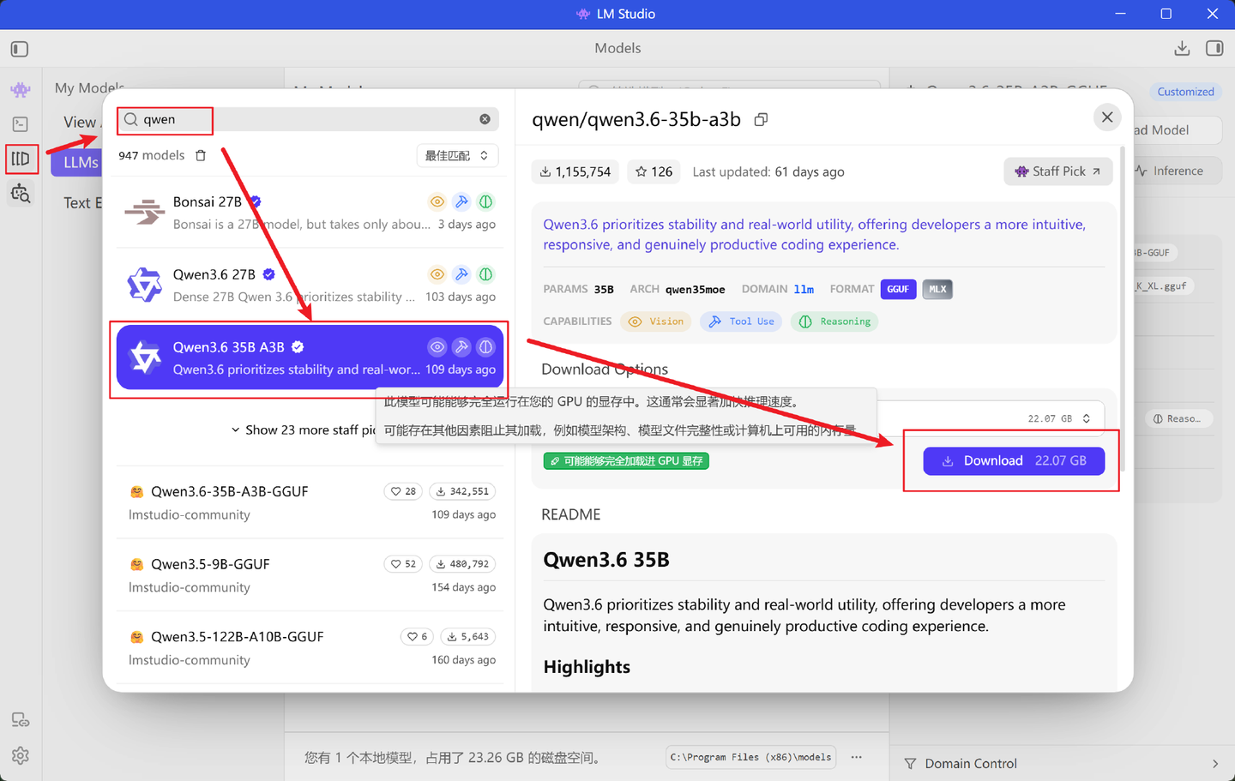Open the Qwen3.6-35B-A3B-GGUF community result
Image resolution: width=1235 pixels, height=781 pixels.
[x=310, y=502]
